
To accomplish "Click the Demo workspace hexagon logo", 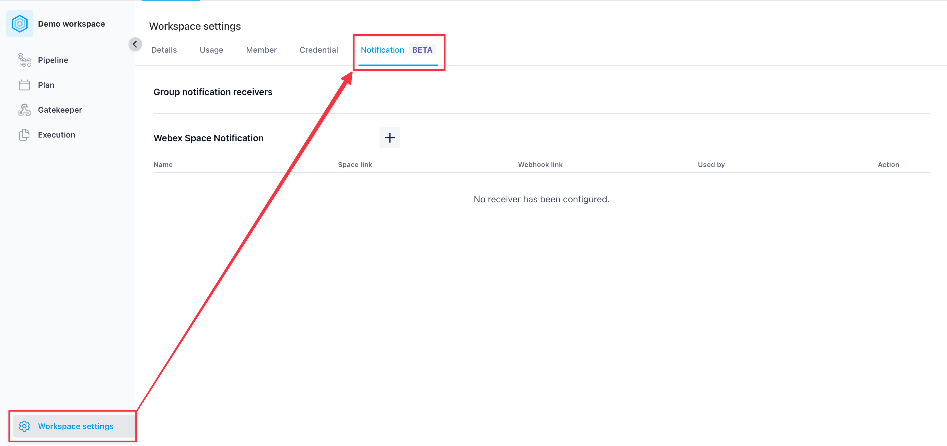I will [20, 24].
